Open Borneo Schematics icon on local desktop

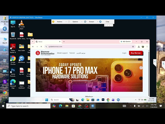click(x=5, y=84)
